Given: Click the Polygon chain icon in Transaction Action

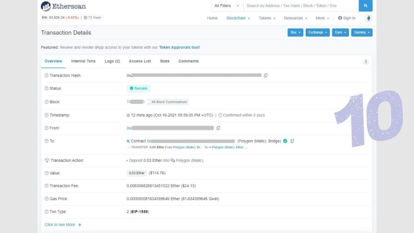Looking at the screenshot, I should click(x=173, y=160).
